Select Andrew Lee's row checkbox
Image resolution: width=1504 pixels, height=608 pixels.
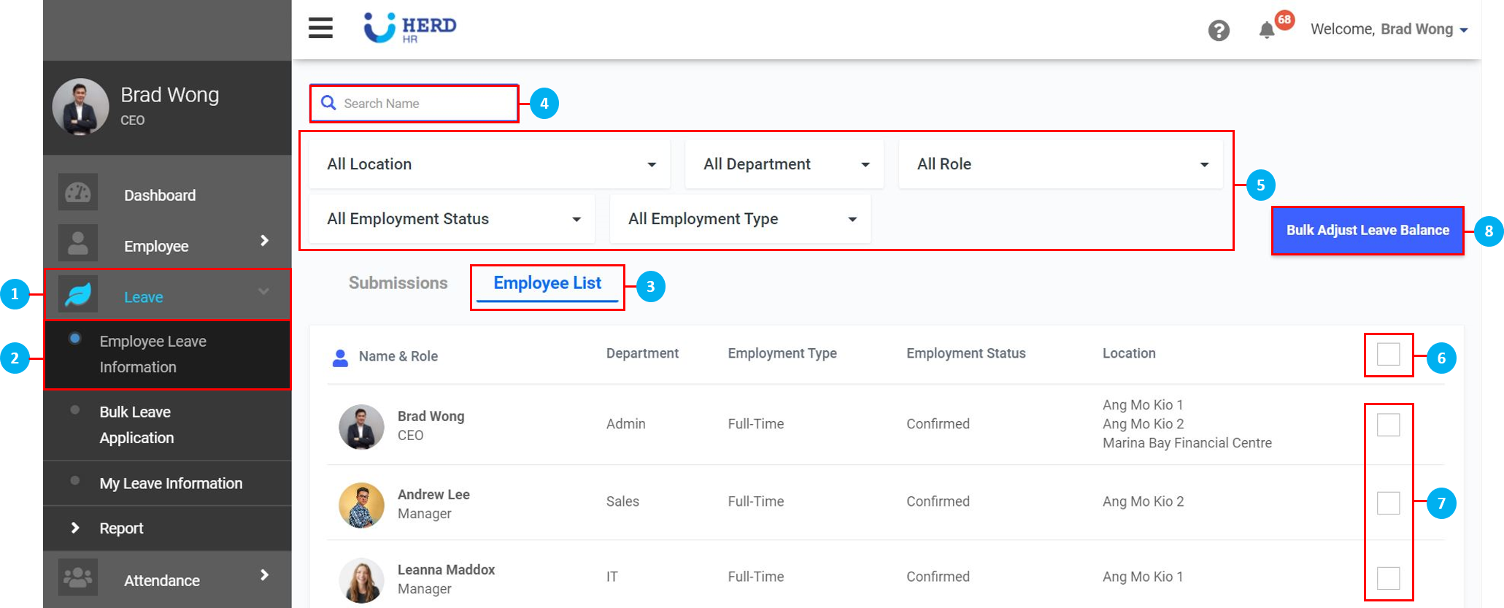coord(1388,503)
